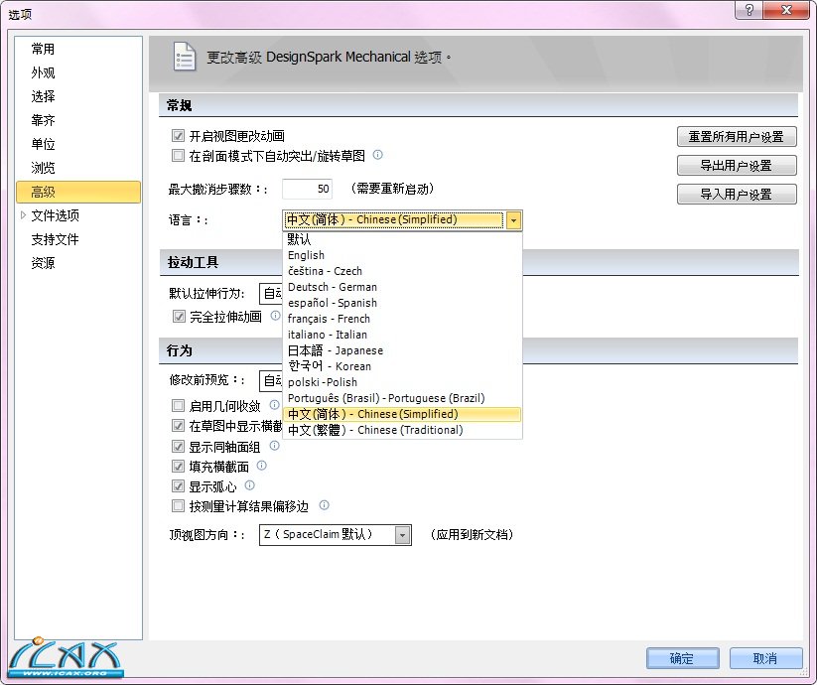Open the 外观 options category

coord(78,72)
